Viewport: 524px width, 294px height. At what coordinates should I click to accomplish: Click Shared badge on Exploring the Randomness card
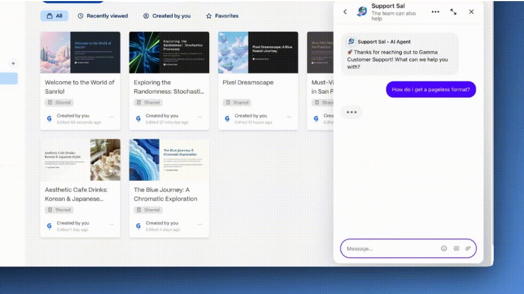[148, 102]
